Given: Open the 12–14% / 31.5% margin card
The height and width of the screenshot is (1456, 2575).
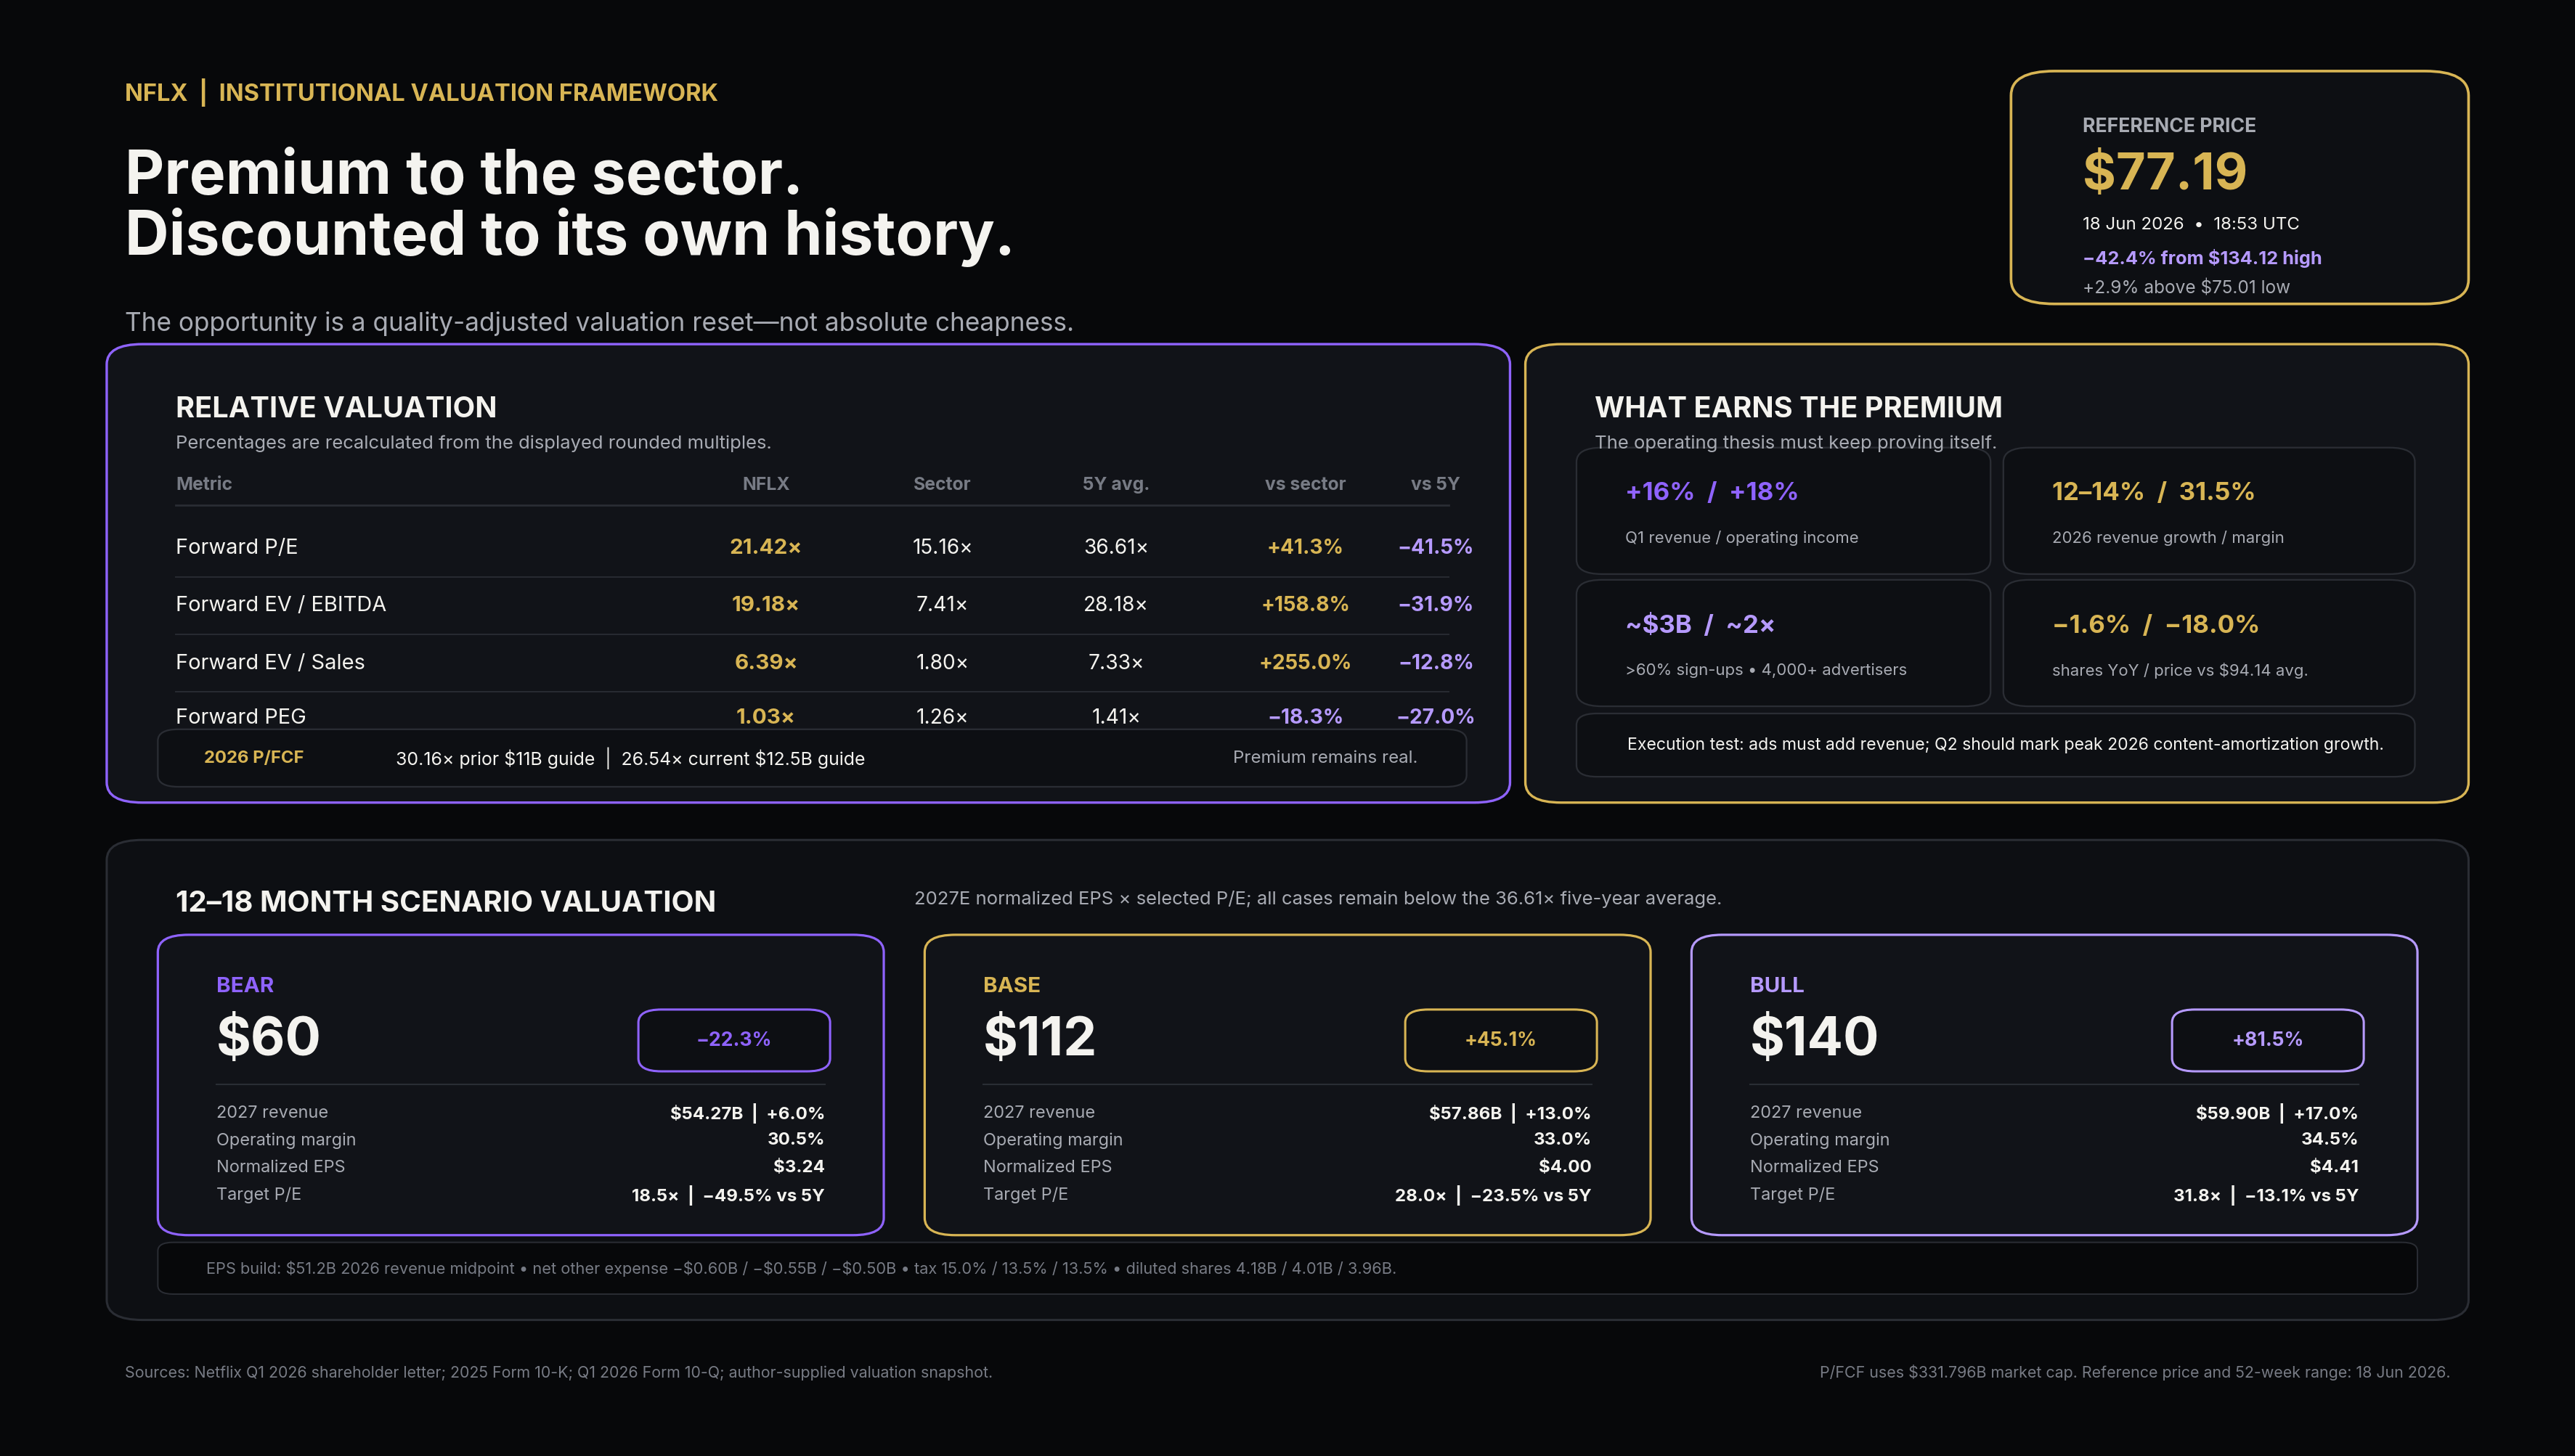Looking at the screenshot, I should click(x=2209, y=510).
